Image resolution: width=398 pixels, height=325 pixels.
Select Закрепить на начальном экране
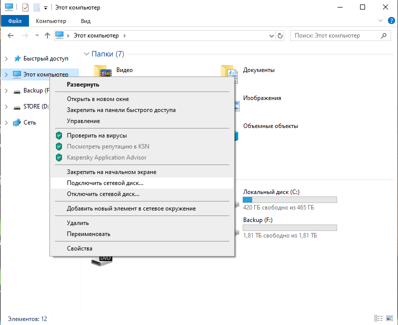[x=142, y=172]
